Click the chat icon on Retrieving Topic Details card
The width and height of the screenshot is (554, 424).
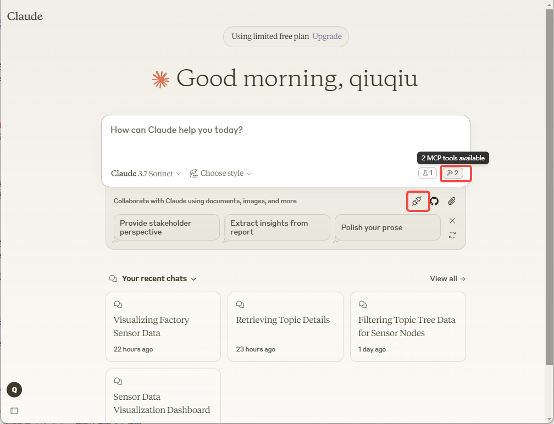click(x=240, y=304)
